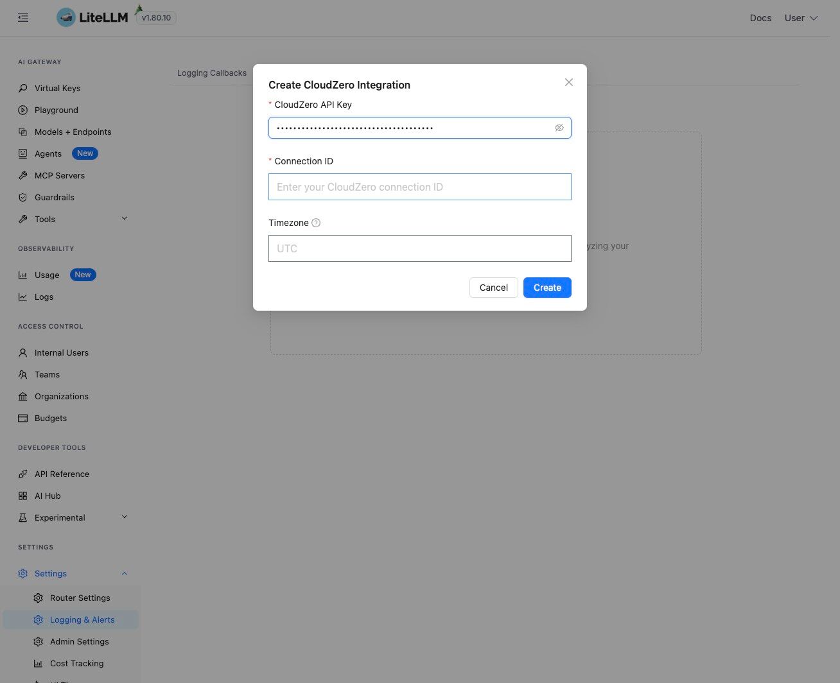Click the LiteLLM logo icon
This screenshot has height=683, width=840.
(x=66, y=17)
